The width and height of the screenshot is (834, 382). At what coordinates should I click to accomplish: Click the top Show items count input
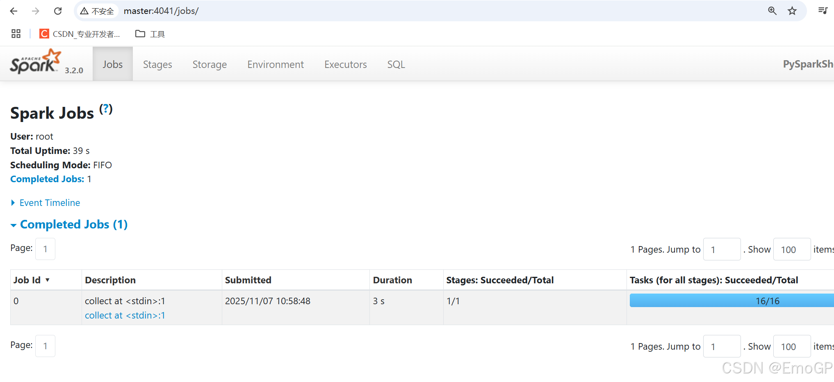pos(792,249)
